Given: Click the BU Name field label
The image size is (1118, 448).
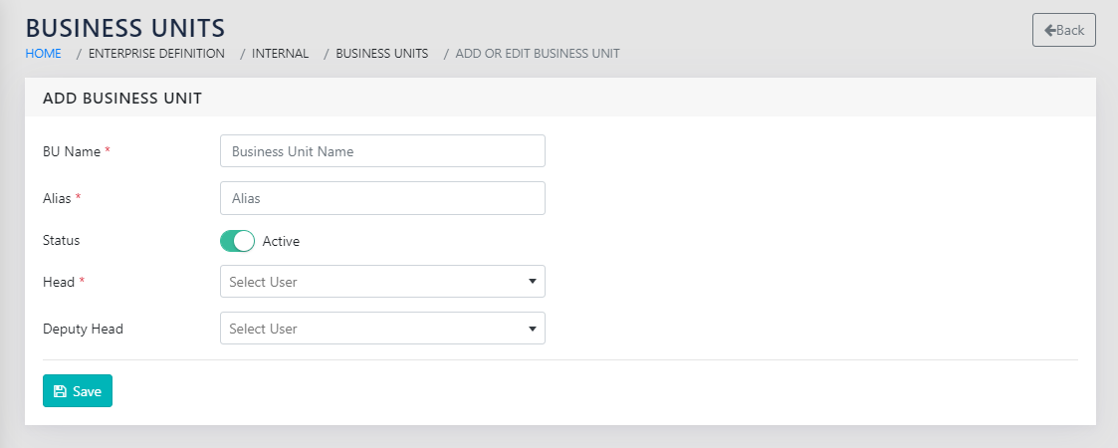Looking at the screenshot, I should click(x=72, y=151).
